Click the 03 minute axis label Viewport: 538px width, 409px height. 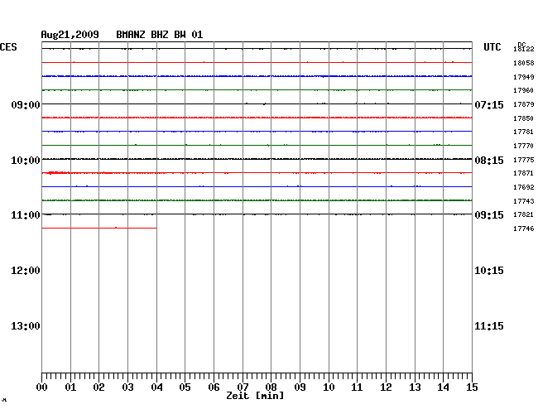(128, 387)
